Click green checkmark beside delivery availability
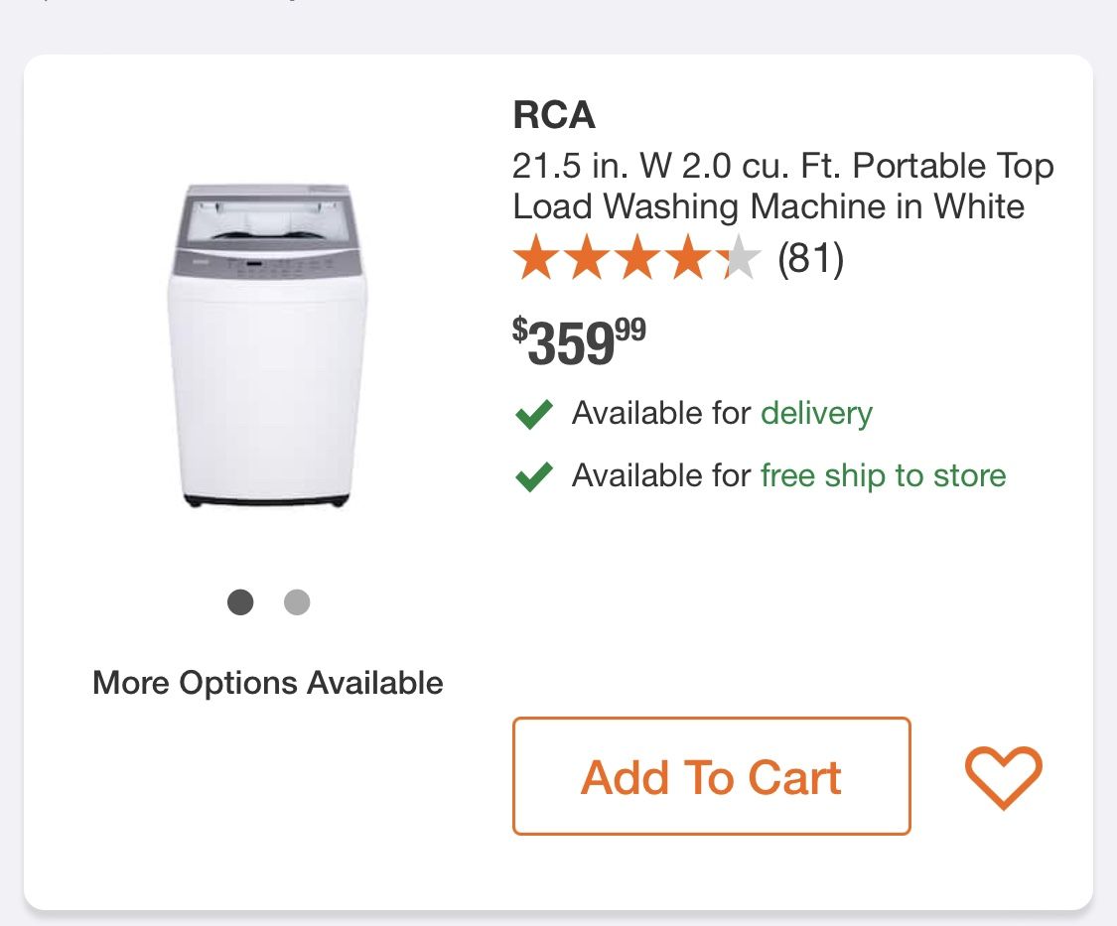 pos(534,414)
